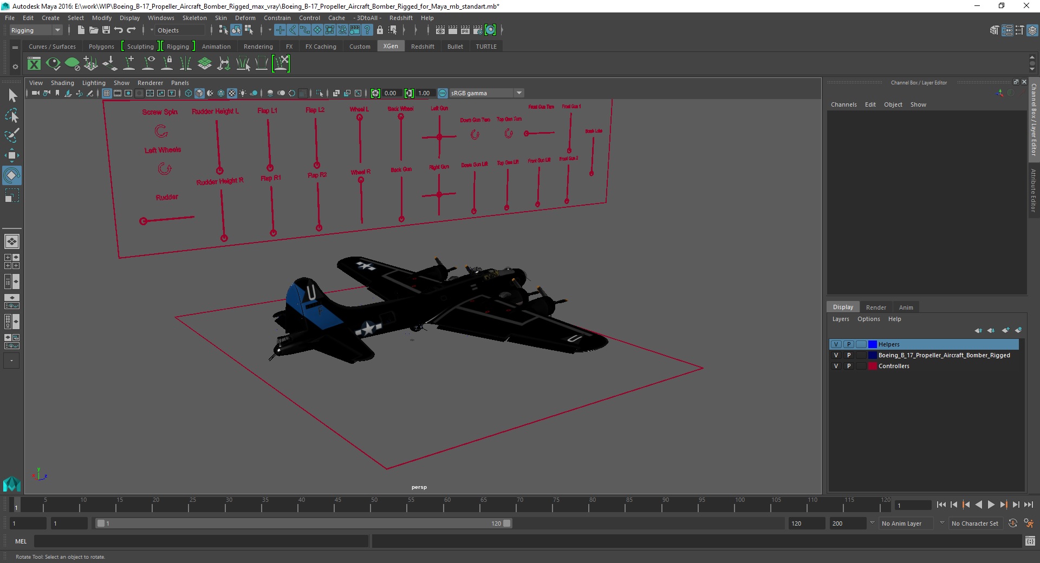Click the Helpers layer blue color swatch

[x=872, y=344]
